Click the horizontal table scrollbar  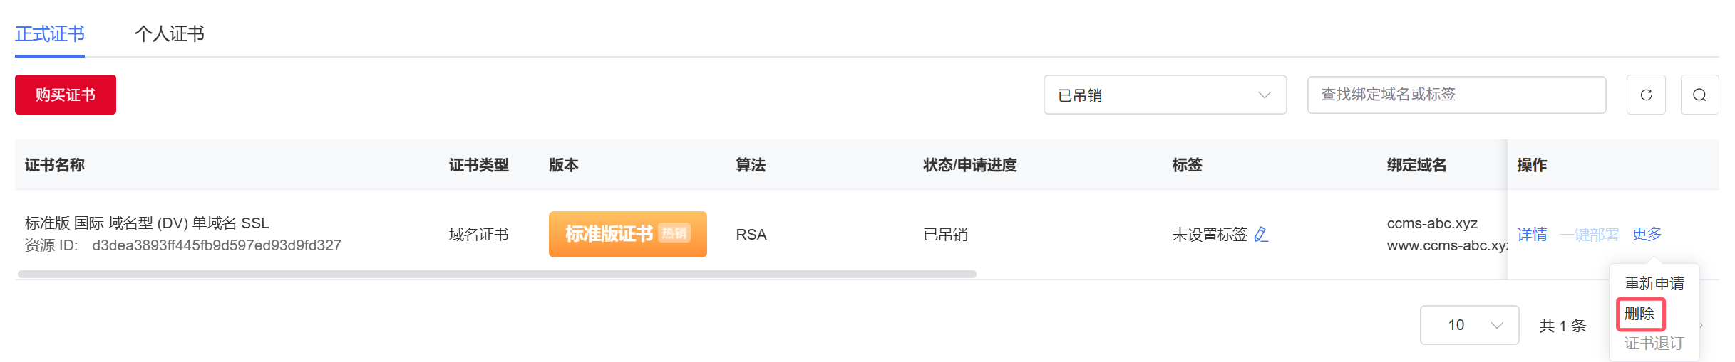497,274
